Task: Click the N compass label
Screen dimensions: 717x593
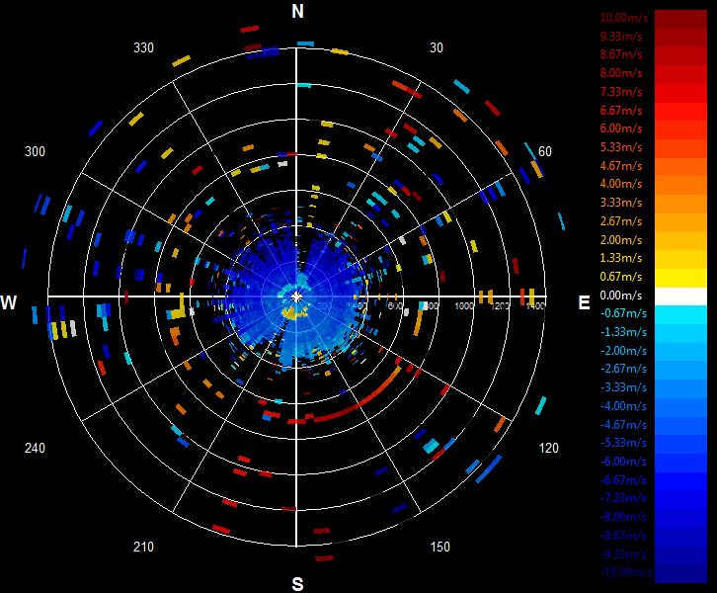Action: 297,11
